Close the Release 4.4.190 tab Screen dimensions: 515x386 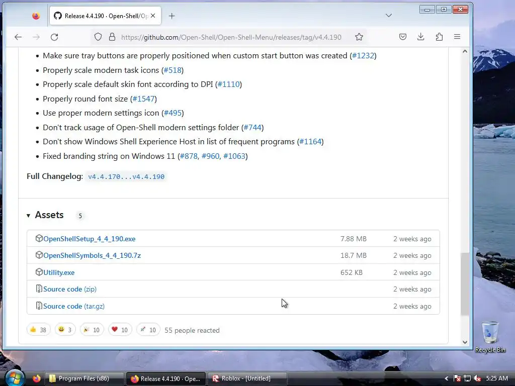[153, 16]
